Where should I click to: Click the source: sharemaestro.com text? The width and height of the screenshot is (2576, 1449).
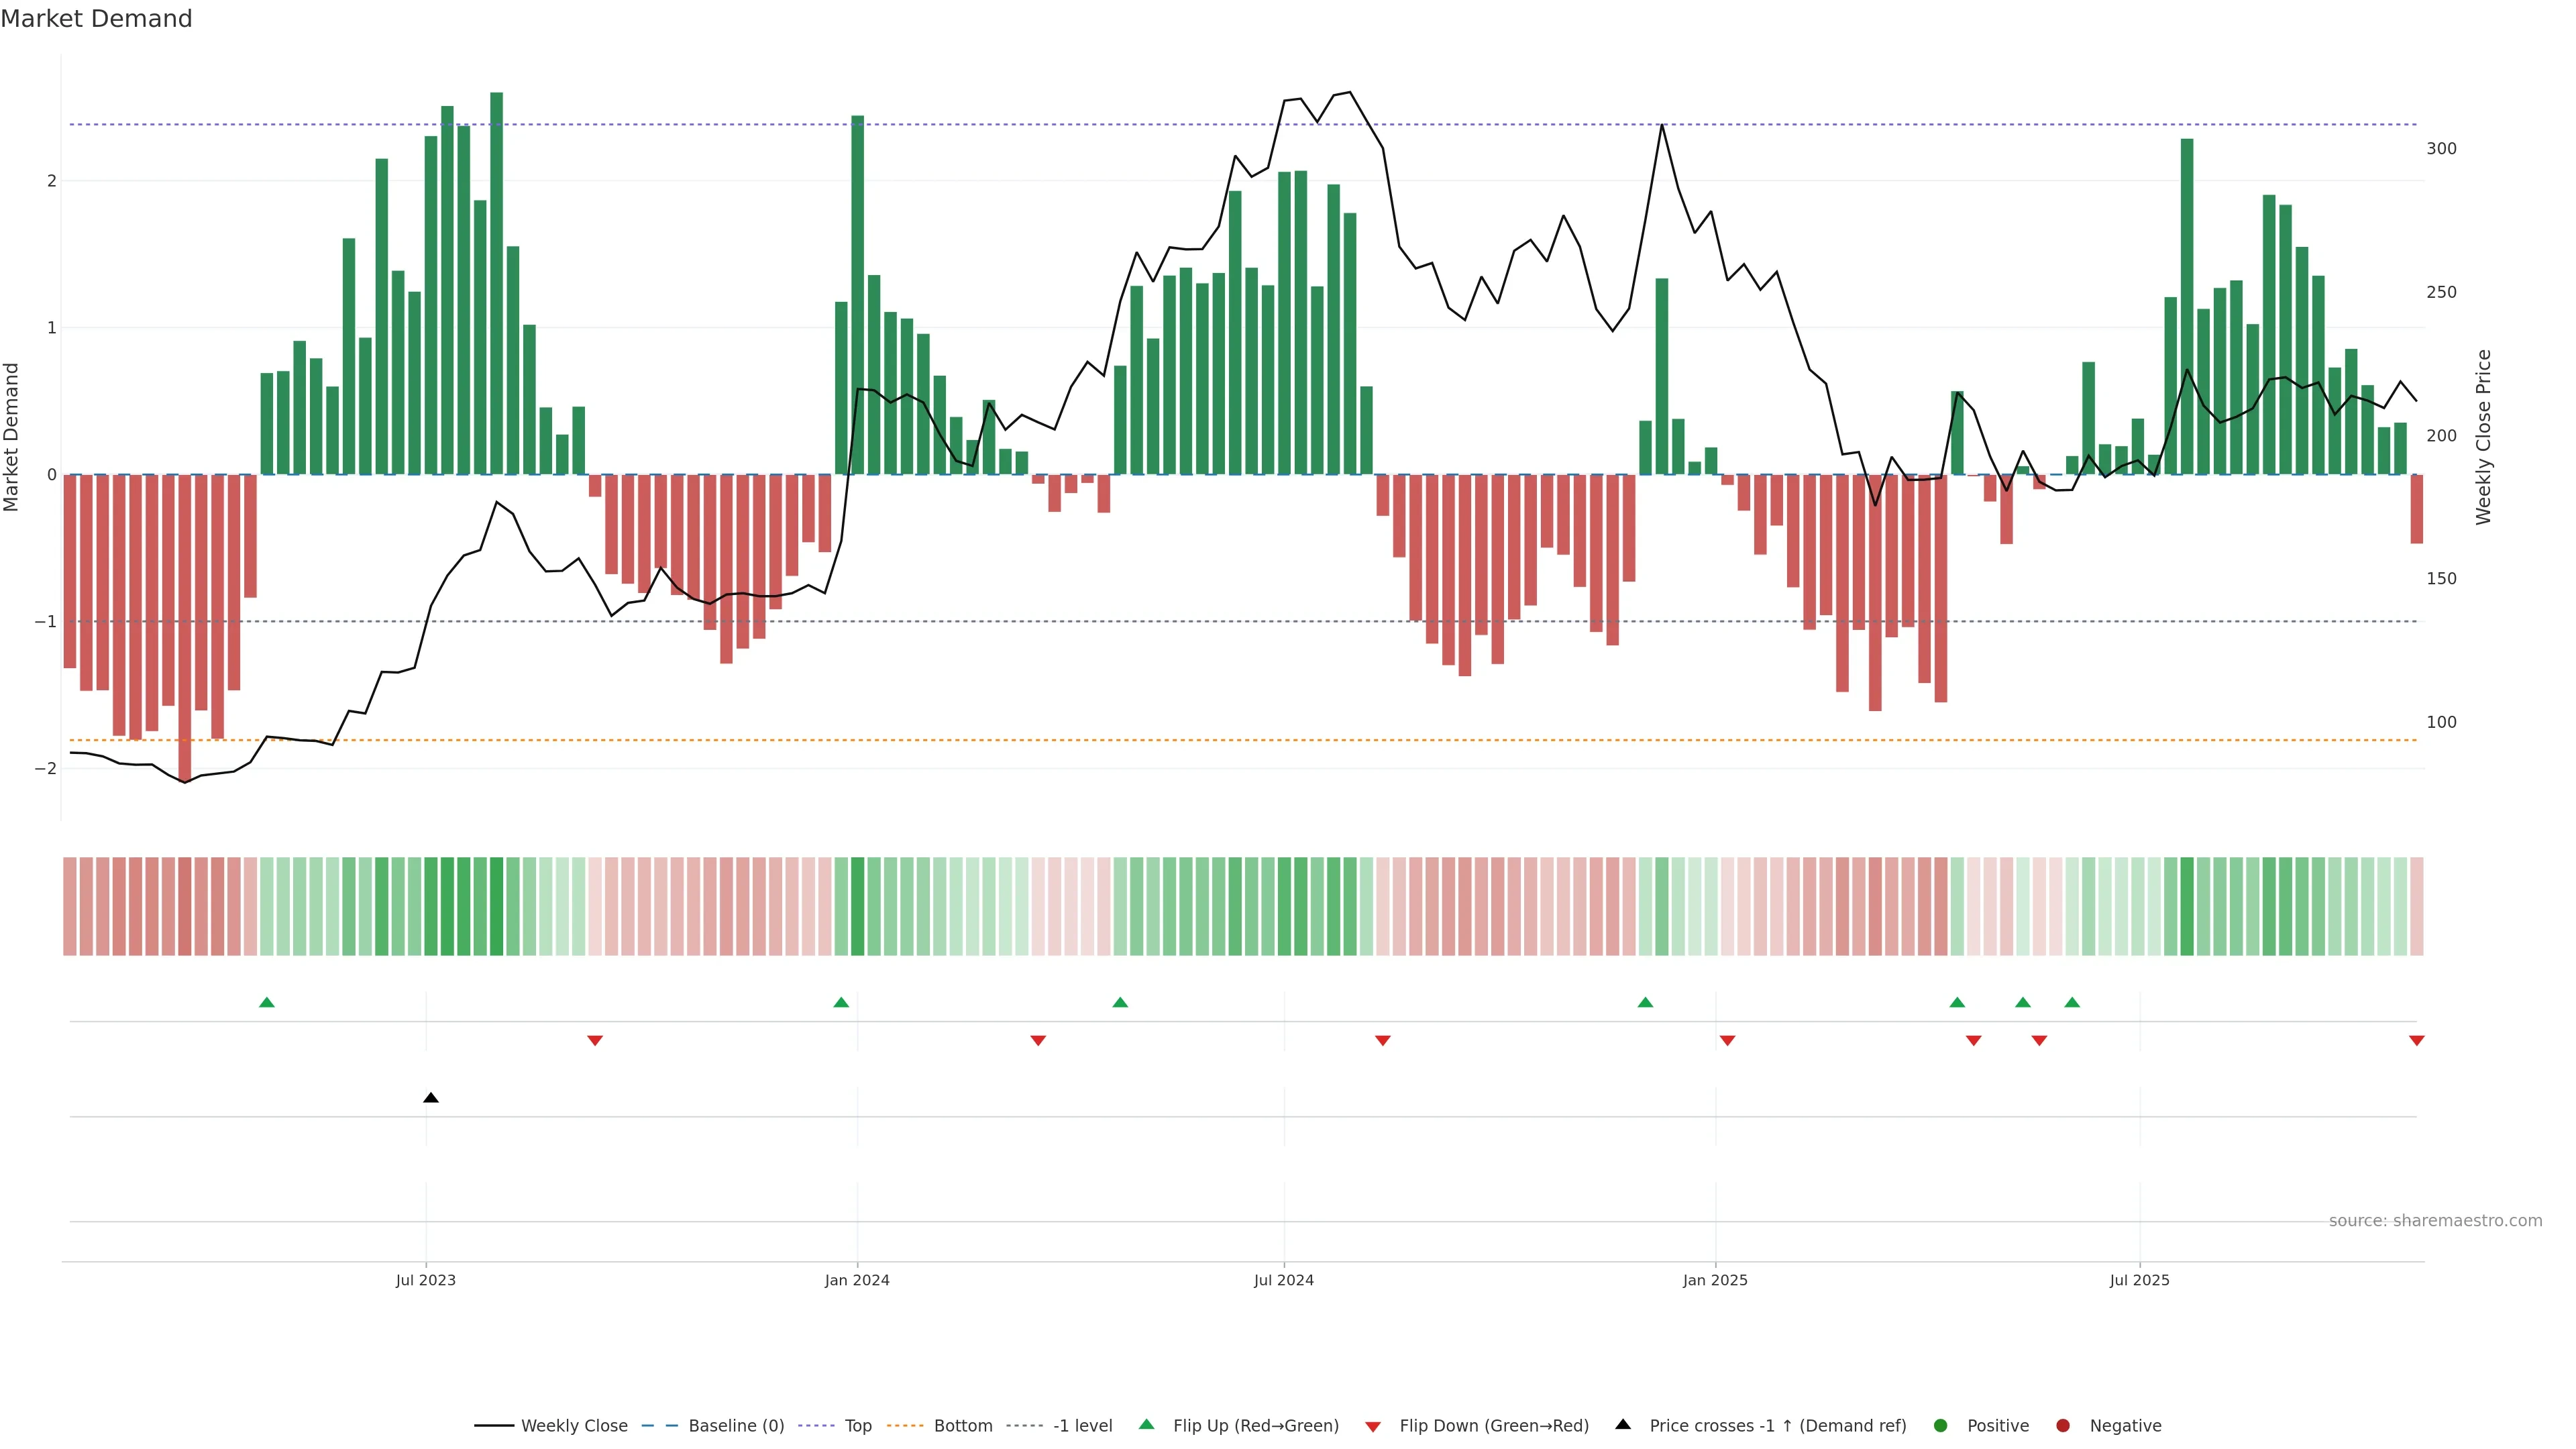click(x=2435, y=1221)
